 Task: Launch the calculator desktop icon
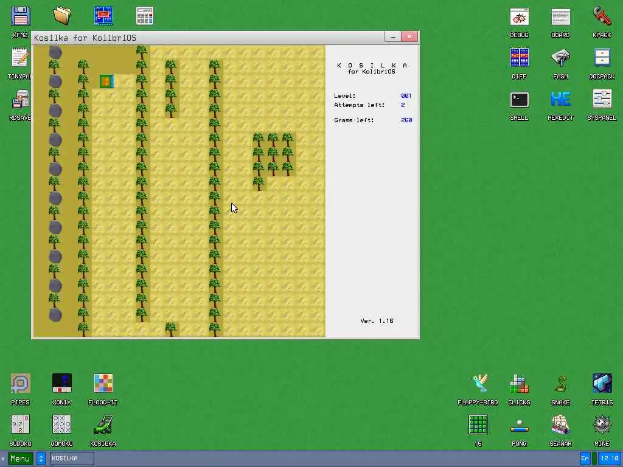pos(145,16)
